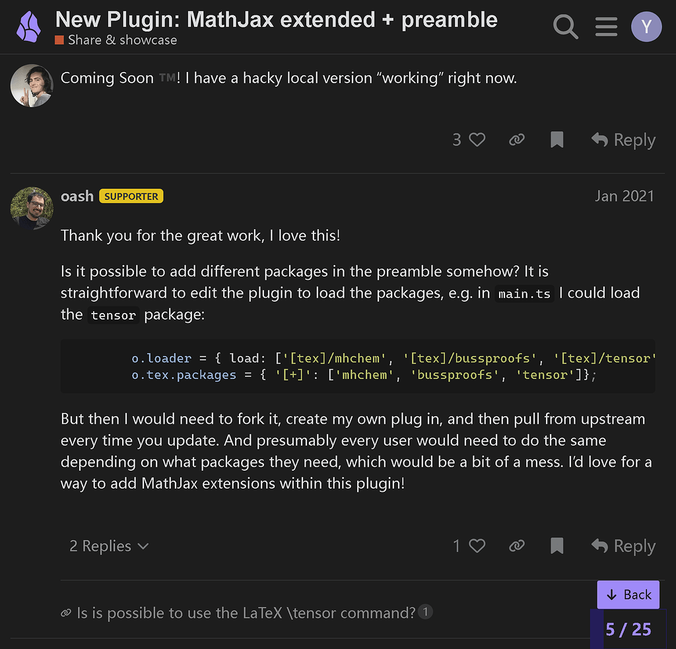The height and width of the screenshot is (649, 676).
Task: Collapse the topic timeline via Back chevron
Action: point(628,594)
